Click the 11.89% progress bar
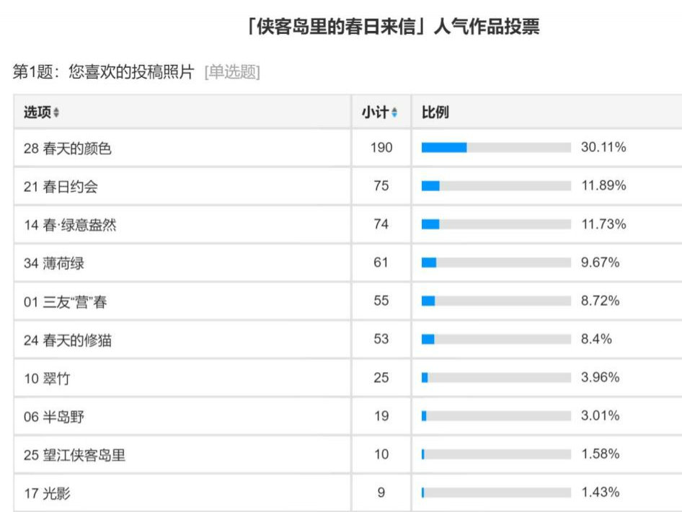The image size is (682, 512). pos(496,186)
